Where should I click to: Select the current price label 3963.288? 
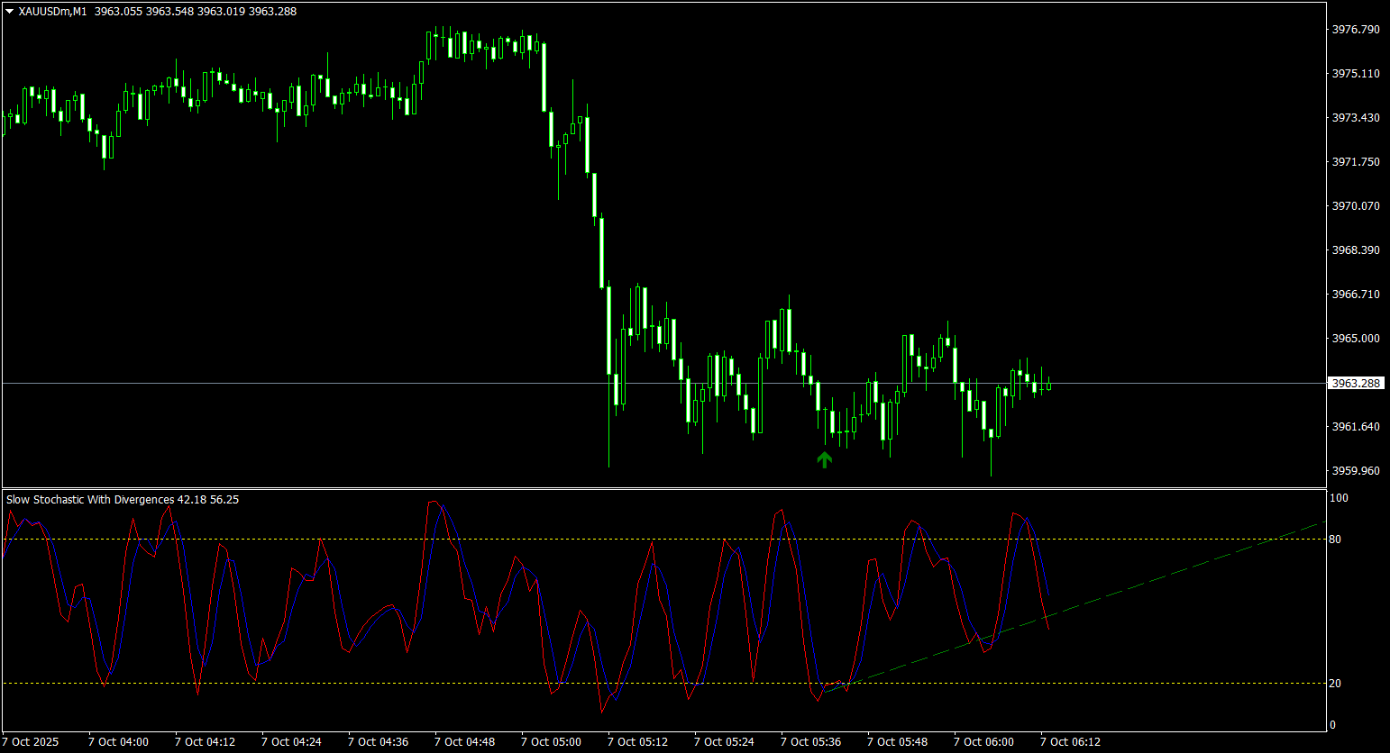[x=1356, y=383]
